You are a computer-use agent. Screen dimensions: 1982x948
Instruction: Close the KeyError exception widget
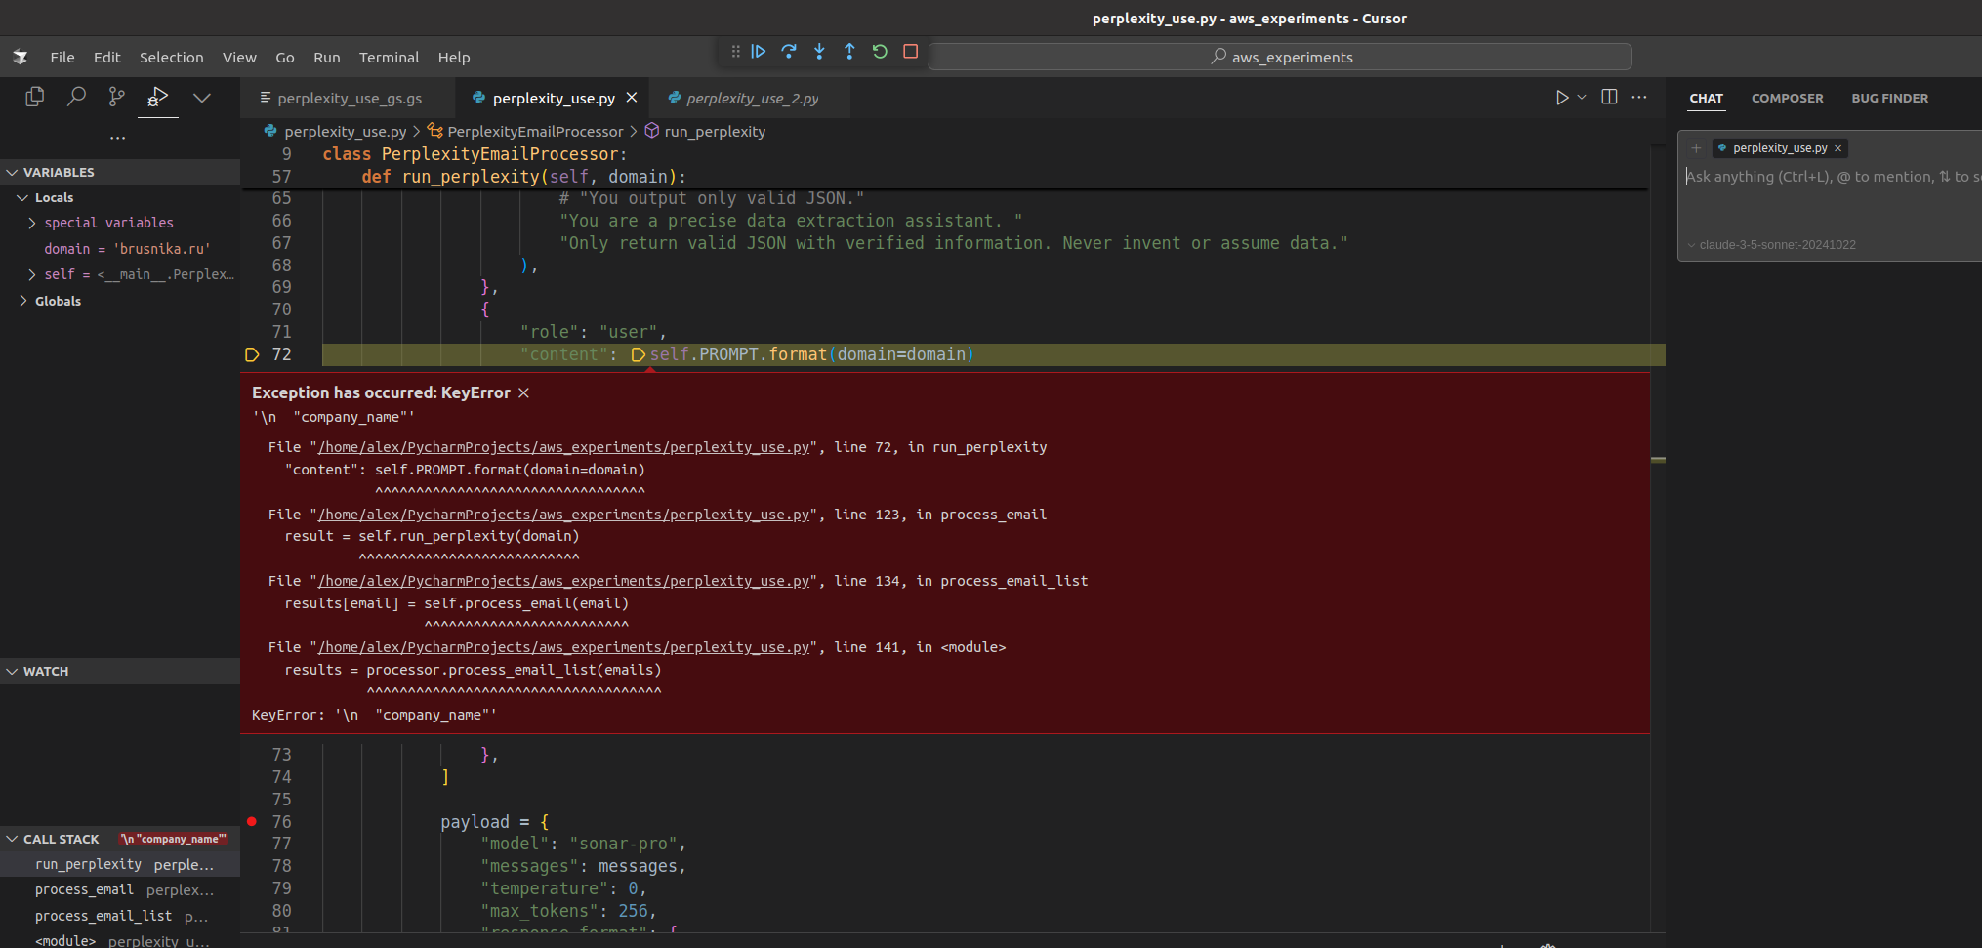click(524, 392)
